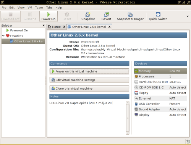
Task: Click the Workstation 6.x virtual machine text
Action: (x=103, y=57)
